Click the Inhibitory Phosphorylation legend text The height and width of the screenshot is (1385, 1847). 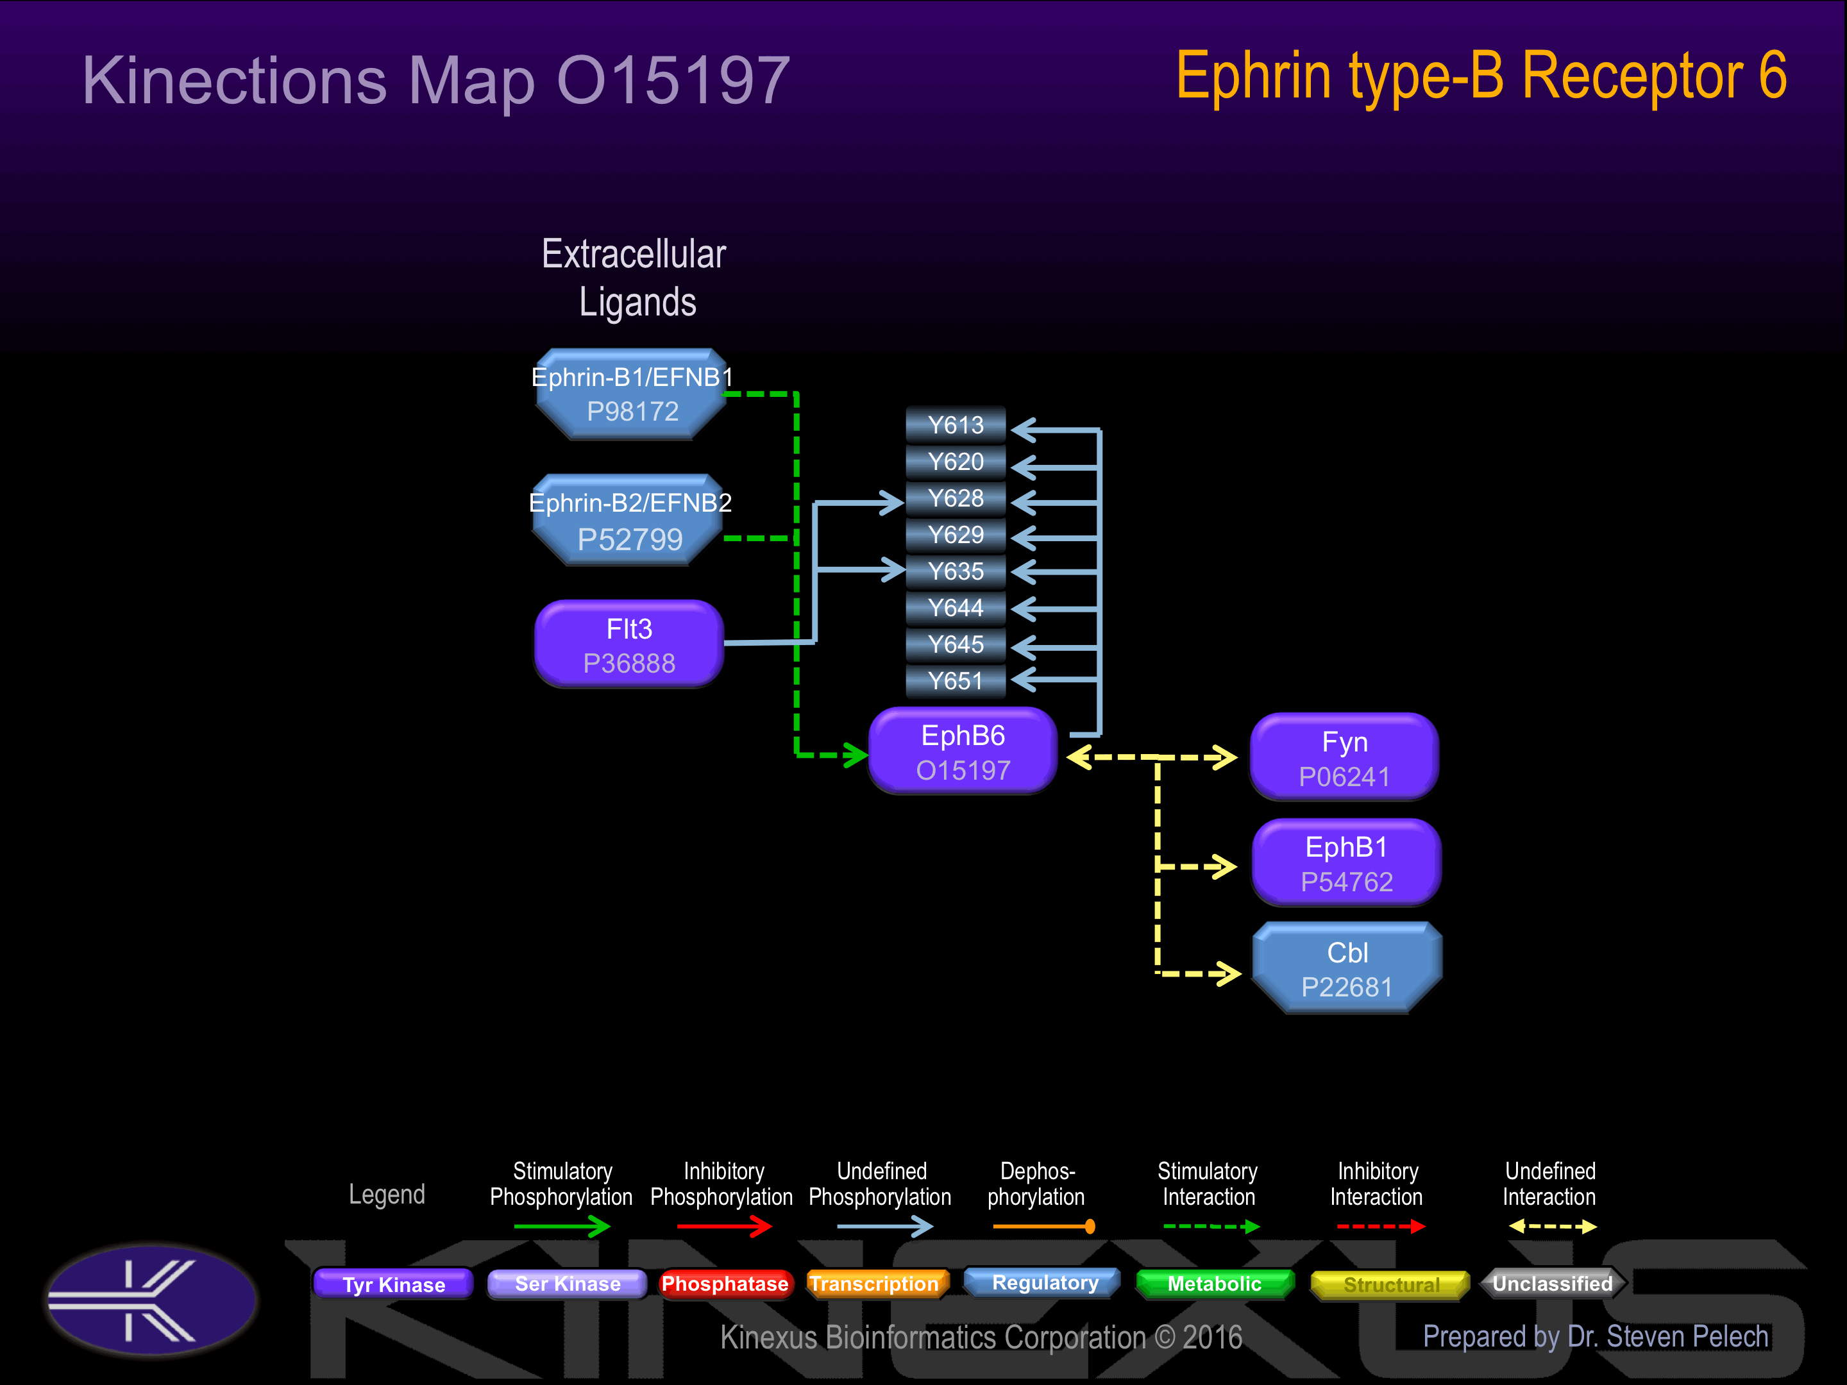click(721, 1184)
